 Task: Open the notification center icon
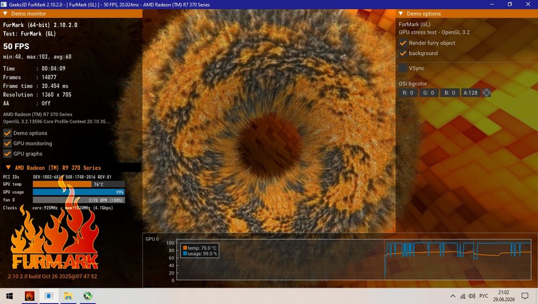(525, 296)
